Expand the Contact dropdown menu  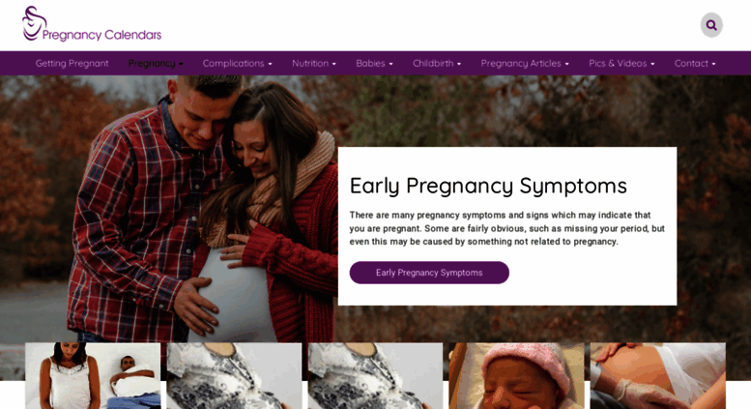(x=695, y=63)
